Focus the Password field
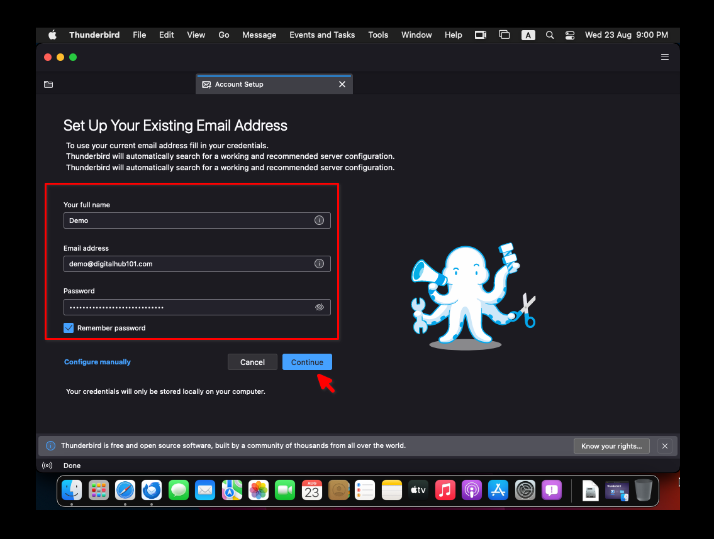Viewport: 714px width, 539px height. tap(197, 307)
